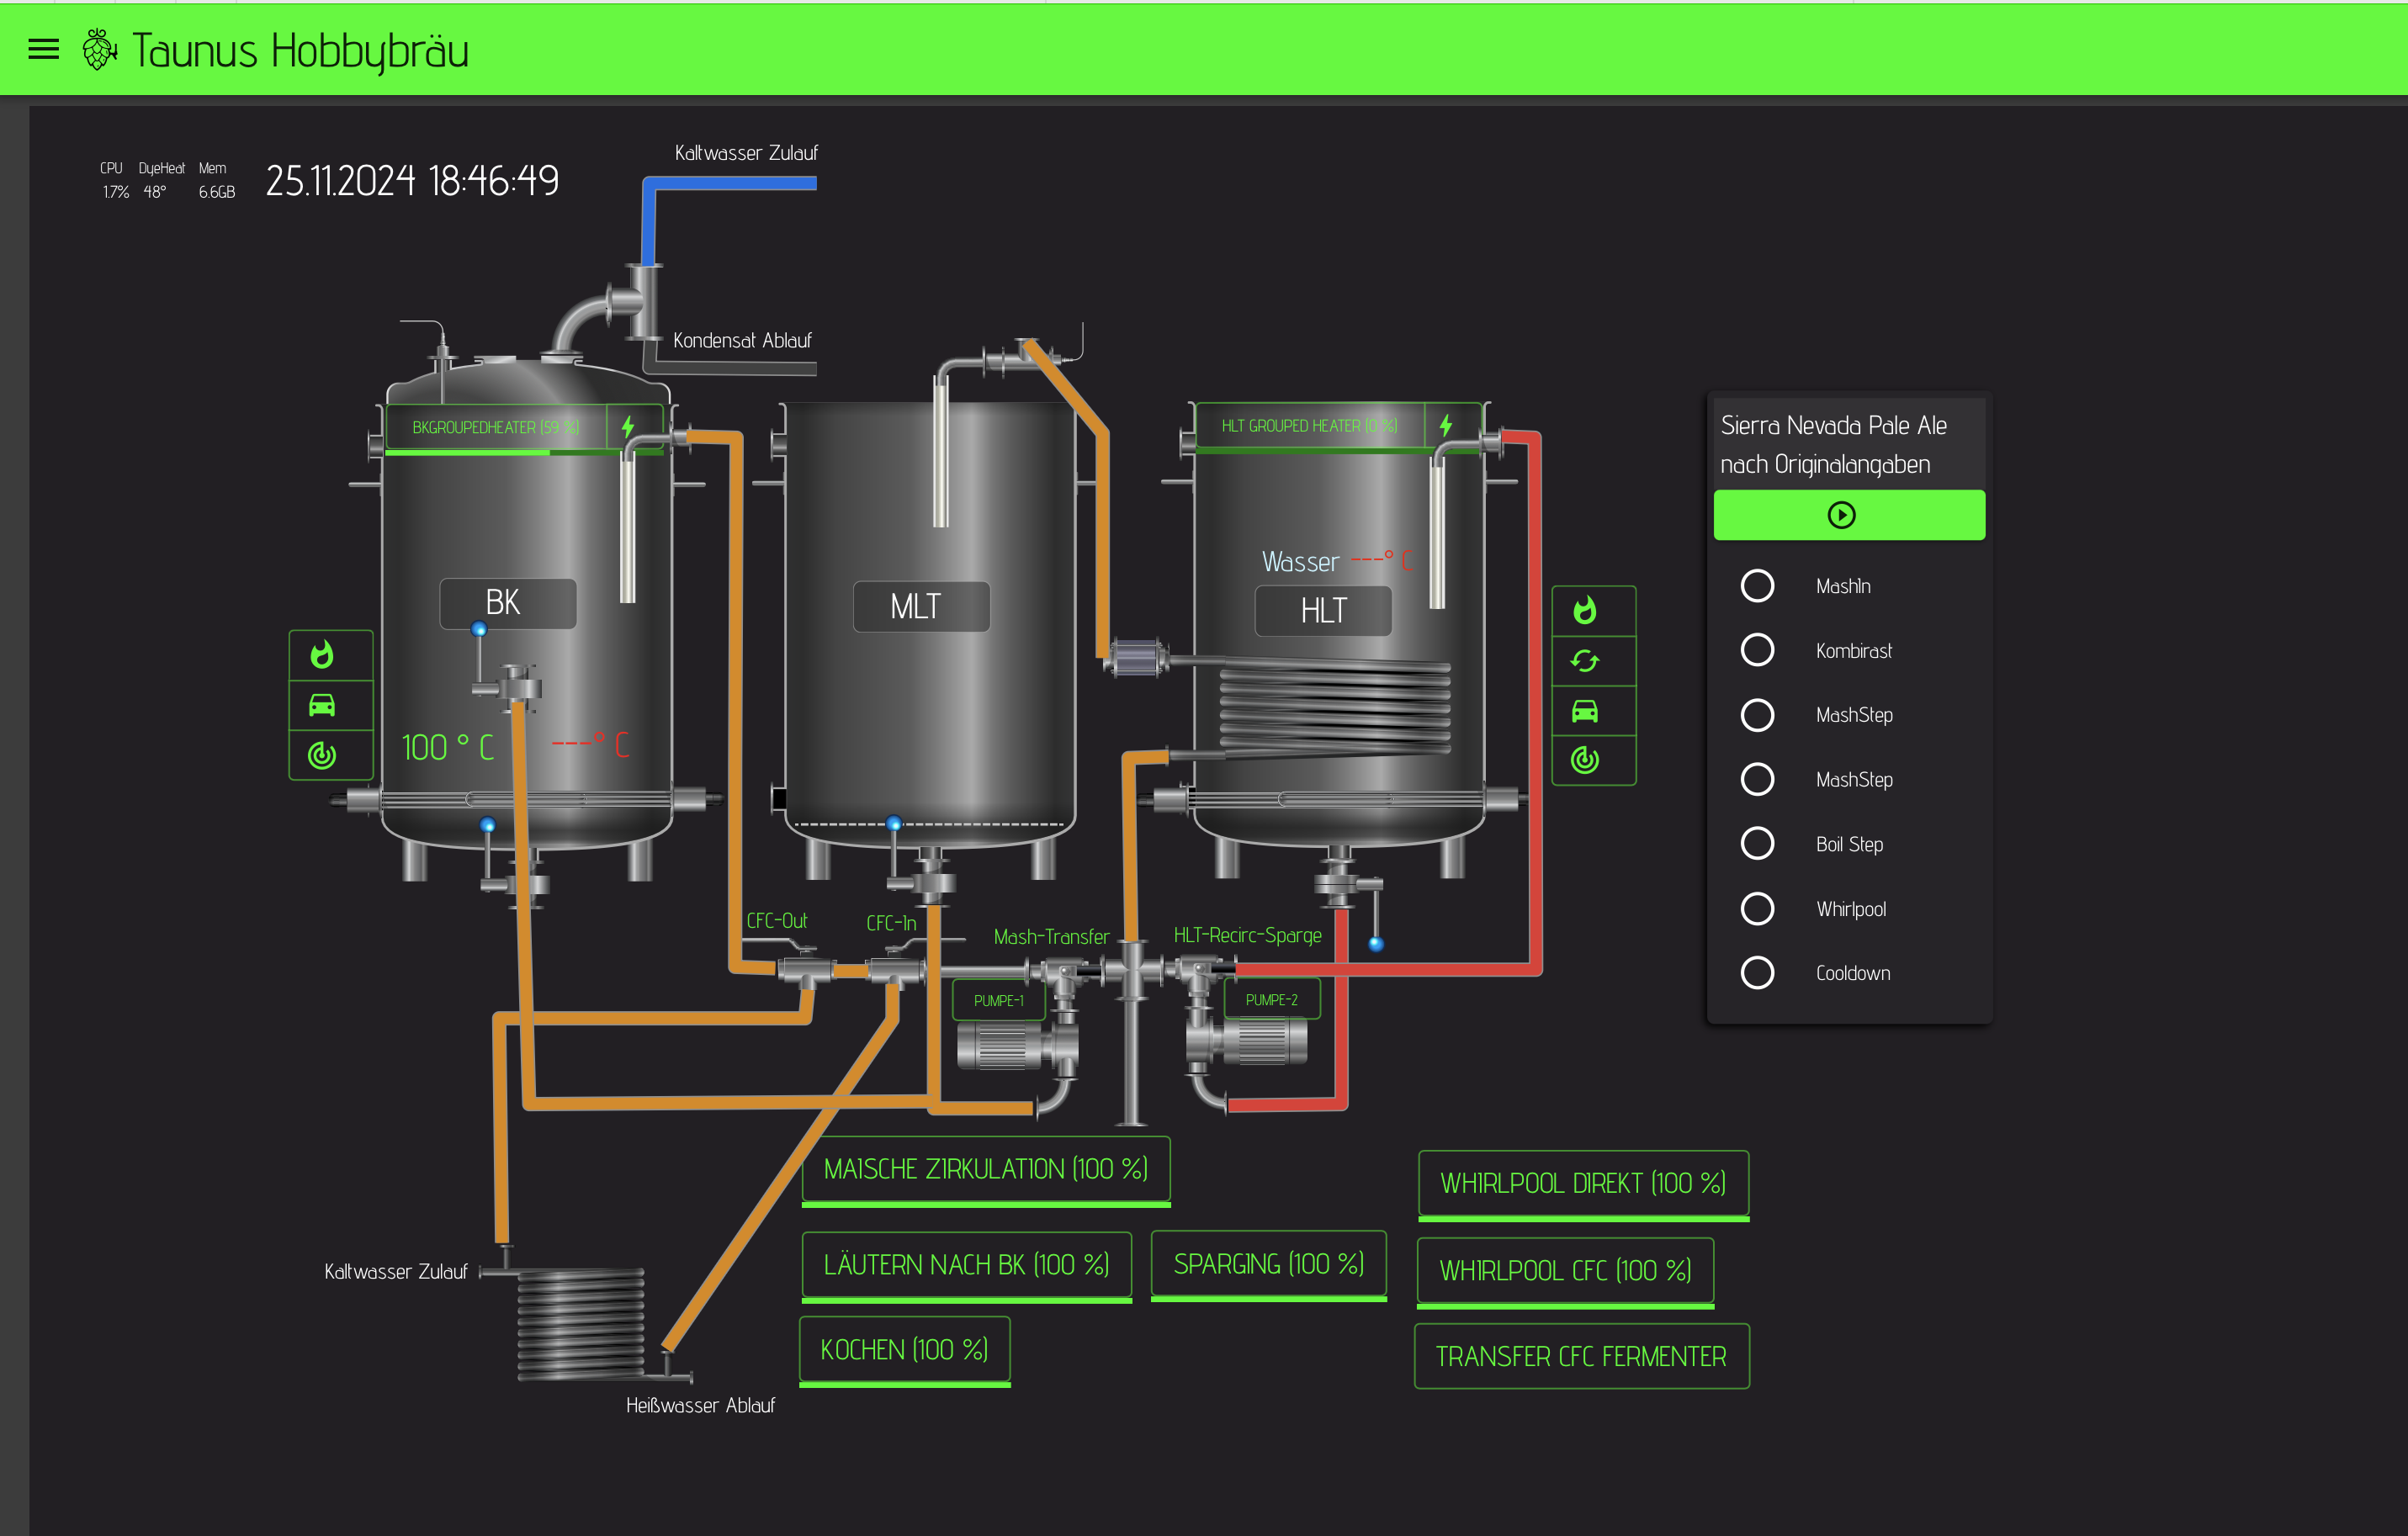Start the Sierra Nevada Pale Ale brew
Viewport: 2408px width, 1536px height.
1841,515
